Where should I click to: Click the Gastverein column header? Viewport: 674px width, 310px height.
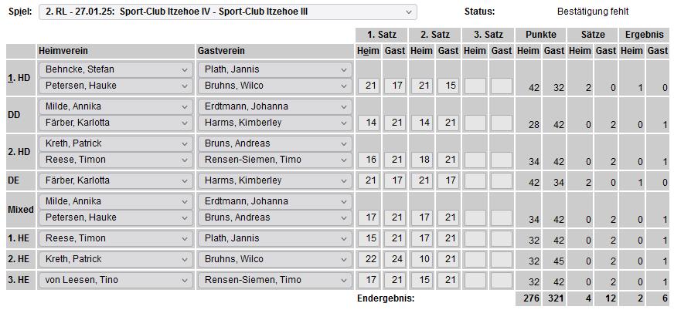pos(274,50)
